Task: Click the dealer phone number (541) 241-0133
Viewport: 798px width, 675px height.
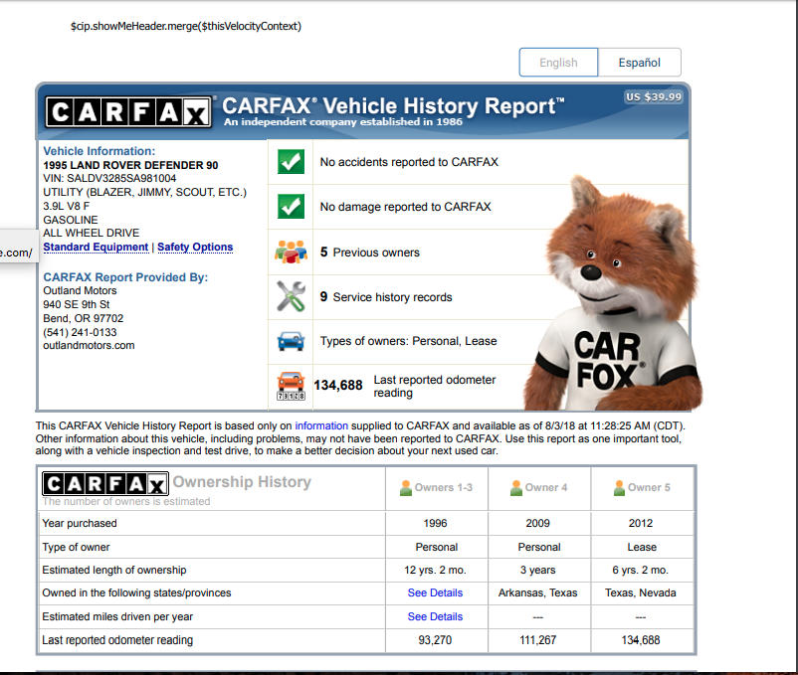Action: tap(80, 332)
